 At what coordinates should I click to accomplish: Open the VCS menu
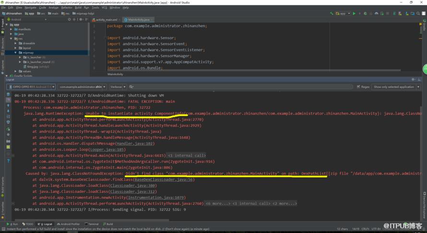pos(104,8)
